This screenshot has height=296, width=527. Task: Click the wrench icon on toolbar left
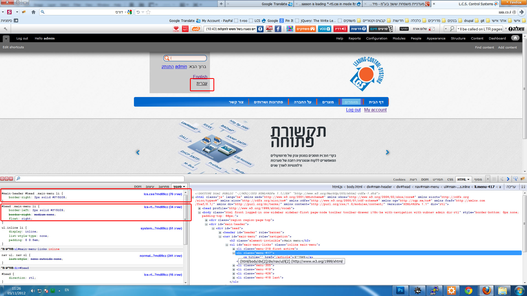5,29
